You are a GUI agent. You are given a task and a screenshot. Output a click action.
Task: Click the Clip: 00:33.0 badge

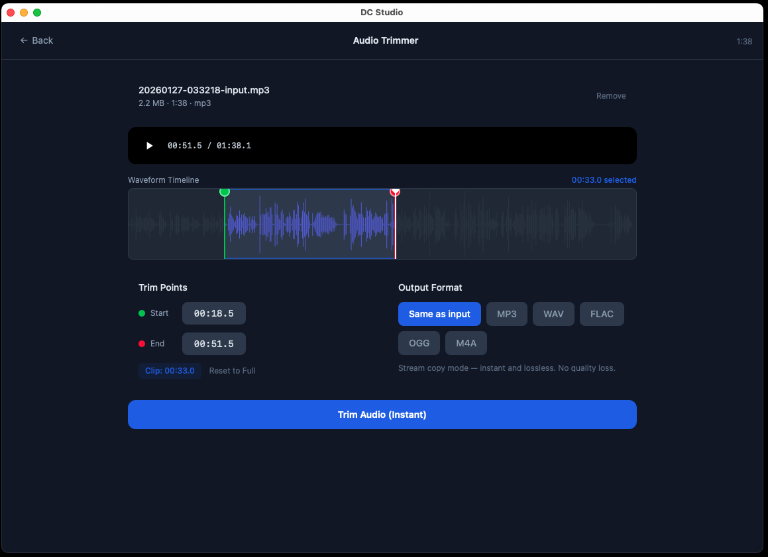[x=170, y=370]
